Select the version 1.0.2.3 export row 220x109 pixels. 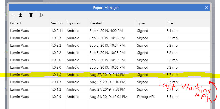(109, 38)
